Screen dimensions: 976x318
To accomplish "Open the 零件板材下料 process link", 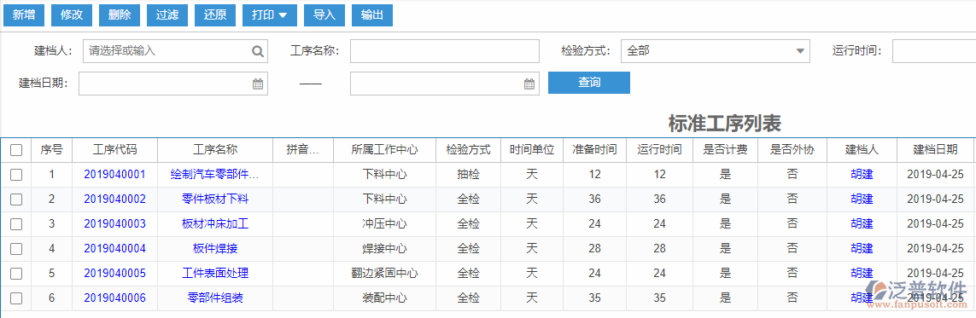I will 214,199.
